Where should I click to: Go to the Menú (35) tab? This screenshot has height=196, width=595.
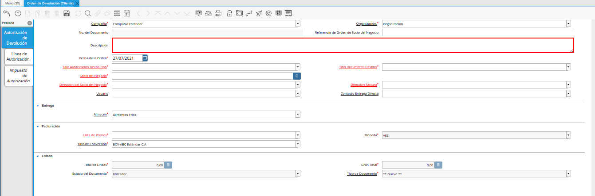[12, 3]
